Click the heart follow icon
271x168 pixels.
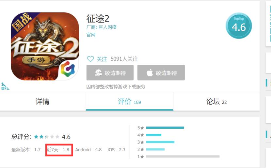pyautogui.click(x=90, y=59)
